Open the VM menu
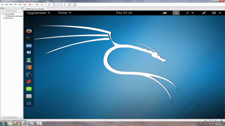 (15, 5)
